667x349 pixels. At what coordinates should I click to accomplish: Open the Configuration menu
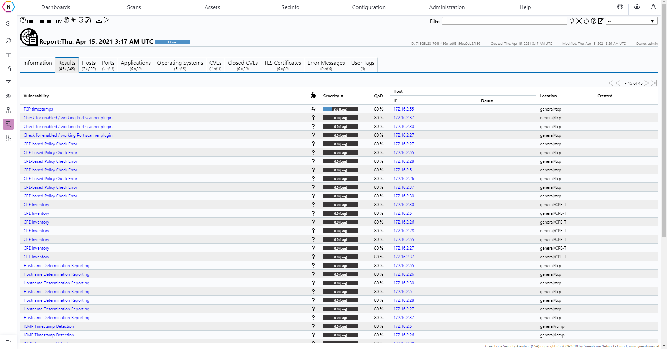369,7
